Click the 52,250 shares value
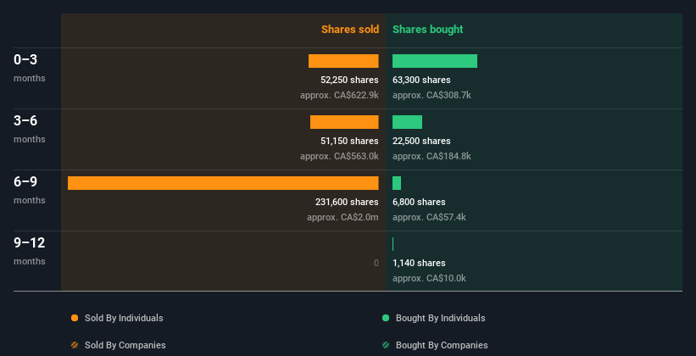 349,80
